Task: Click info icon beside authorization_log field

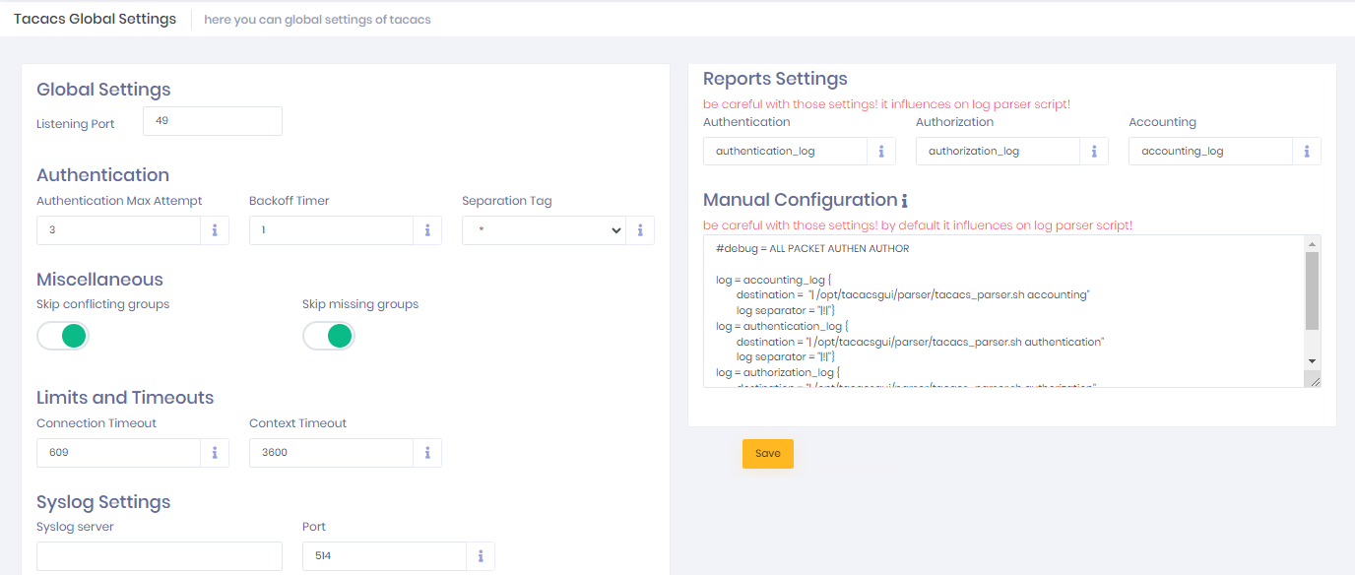Action: (1094, 152)
